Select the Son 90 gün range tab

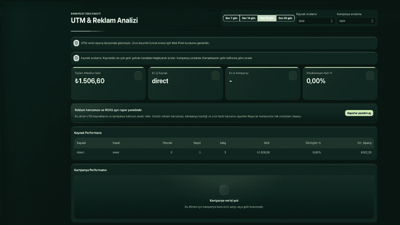pyautogui.click(x=285, y=18)
